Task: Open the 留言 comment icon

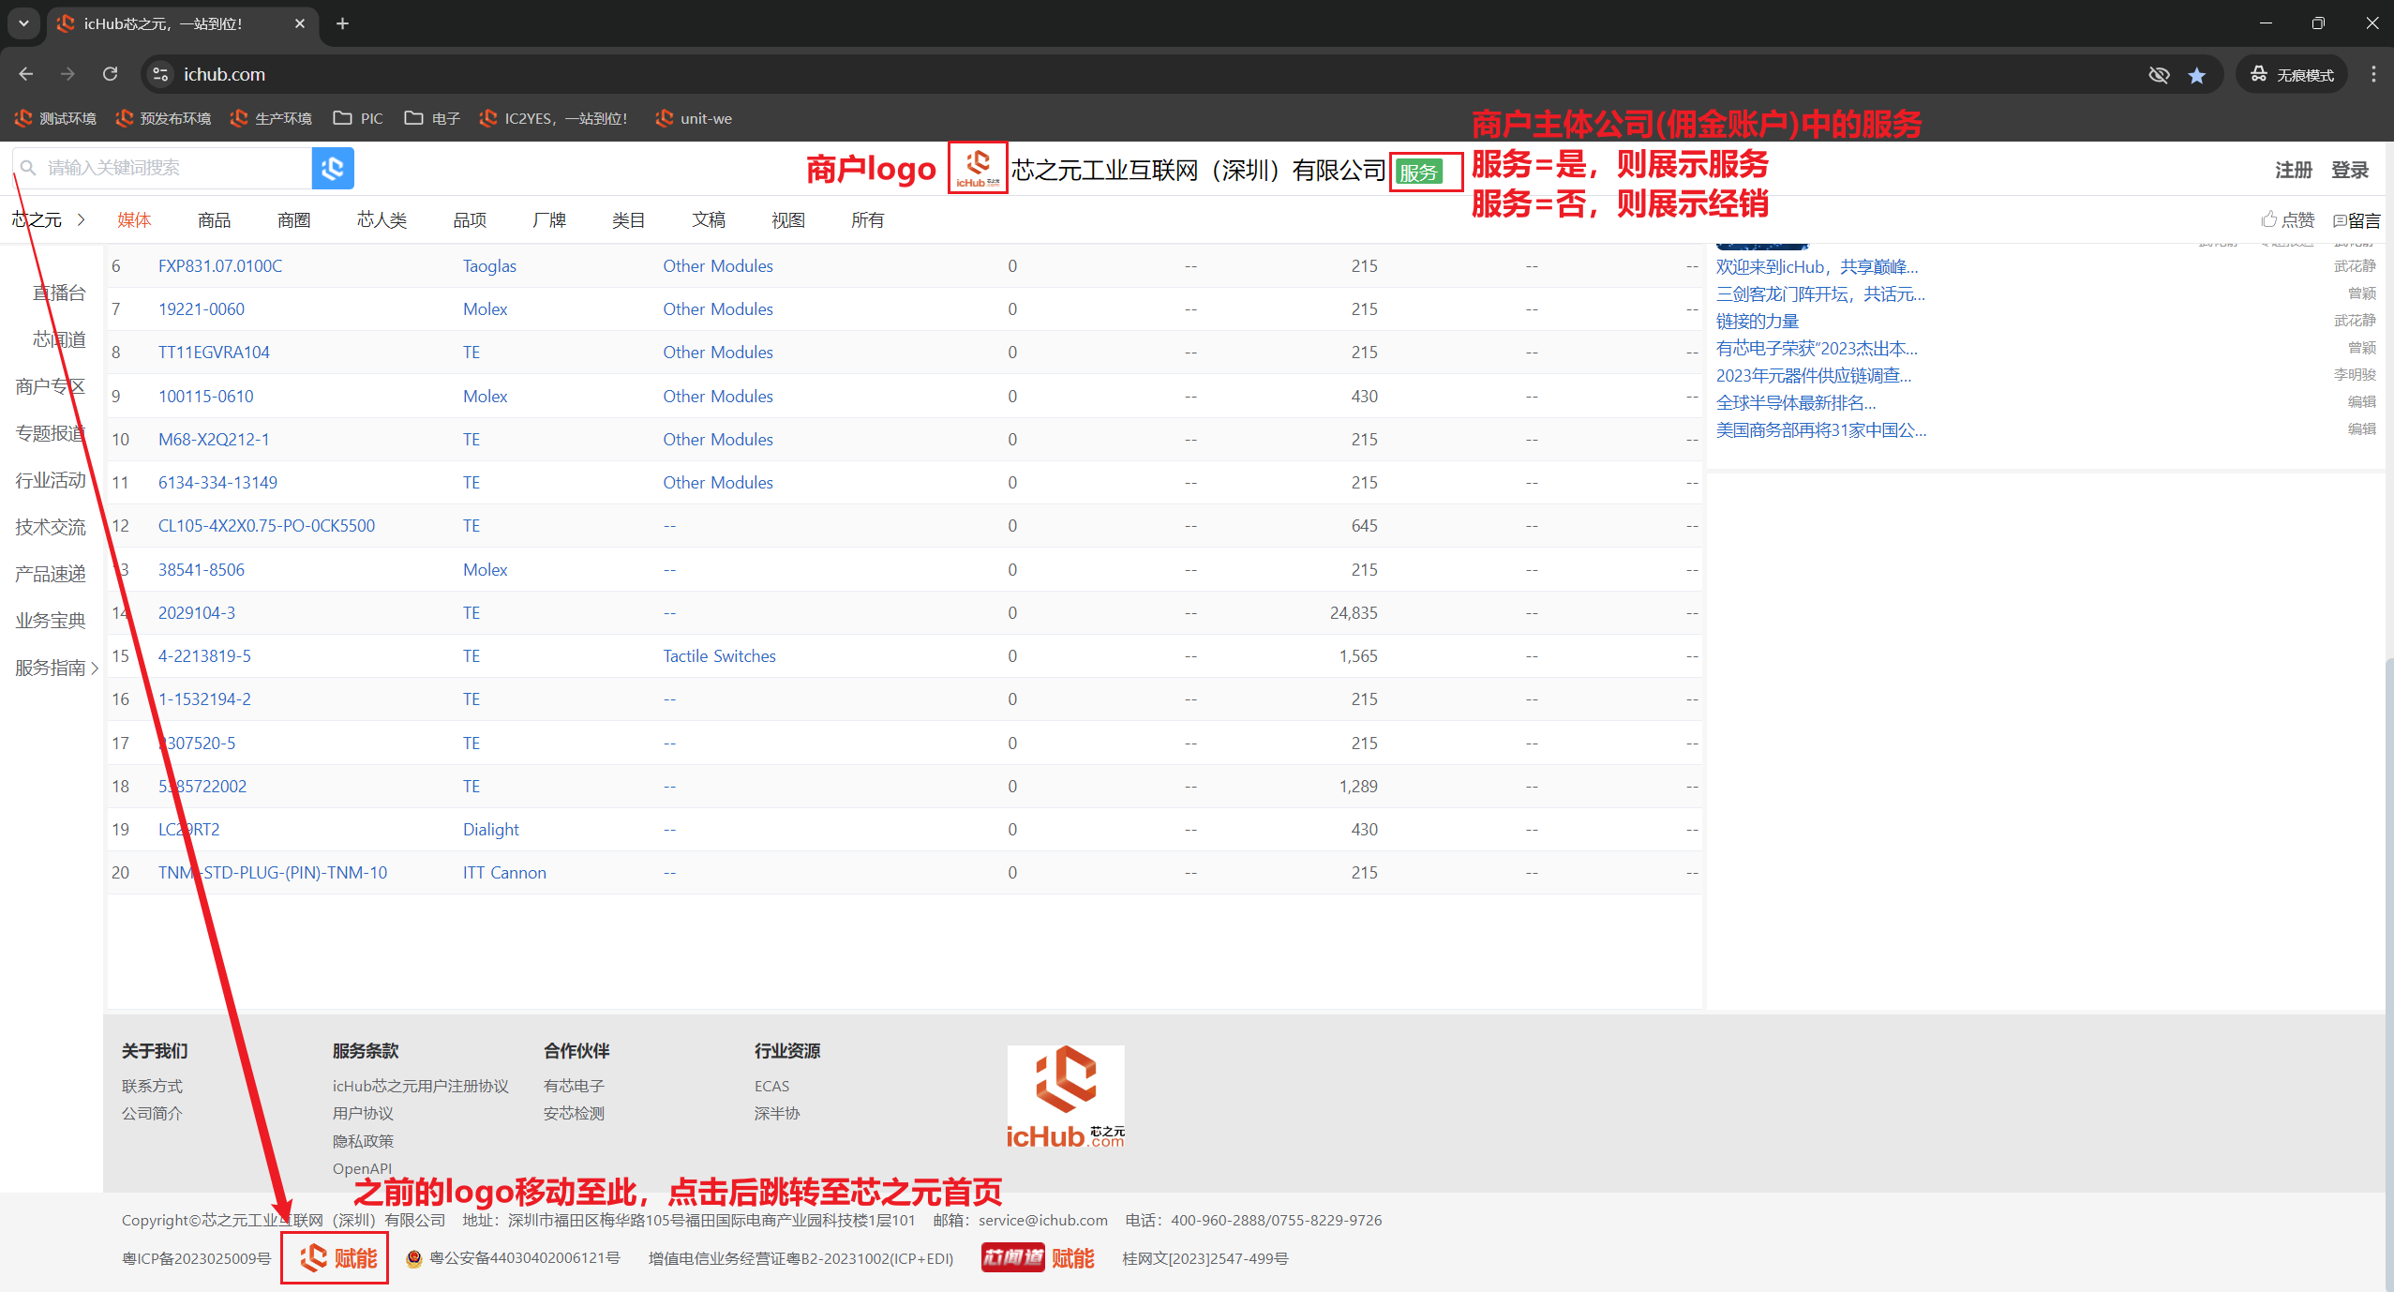Action: click(2340, 220)
